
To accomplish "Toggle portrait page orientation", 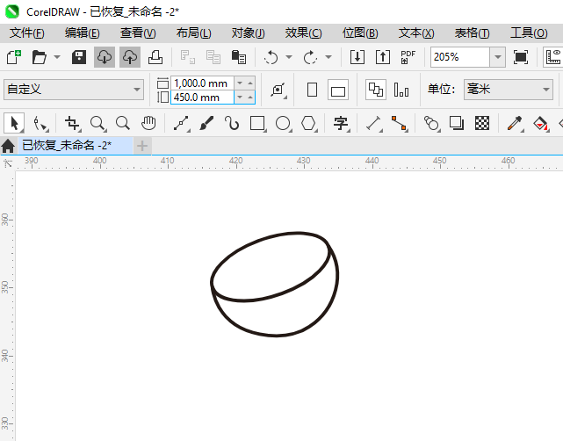I will tap(312, 90).
